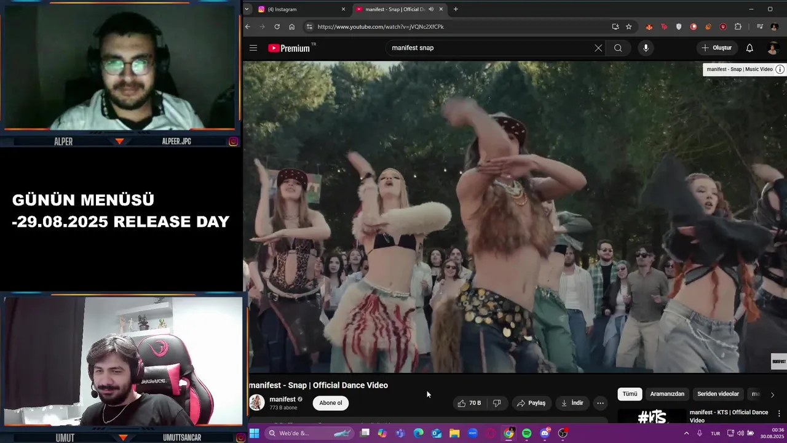Open more actions three-dot menu under video
This screenshot has width=787, height=443.
pos(601,403)
